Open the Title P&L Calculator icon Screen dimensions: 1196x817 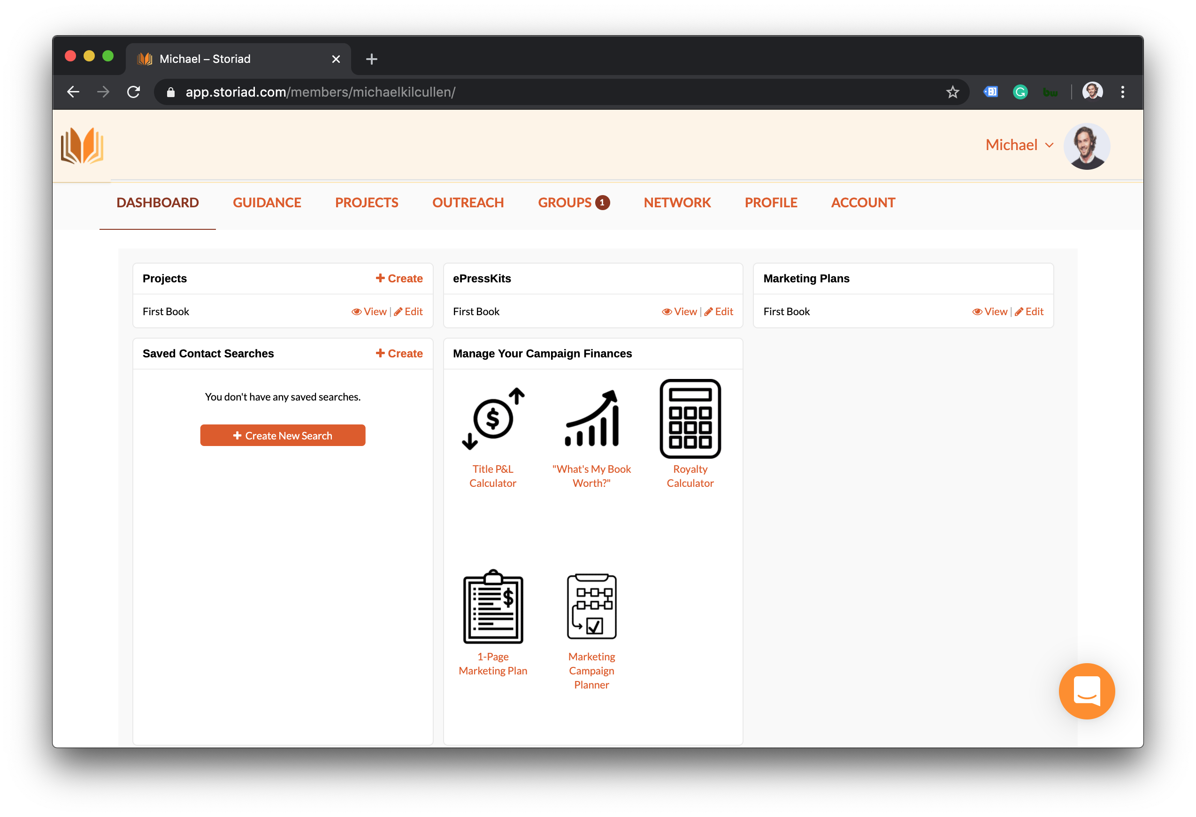[x=492, y=419]
